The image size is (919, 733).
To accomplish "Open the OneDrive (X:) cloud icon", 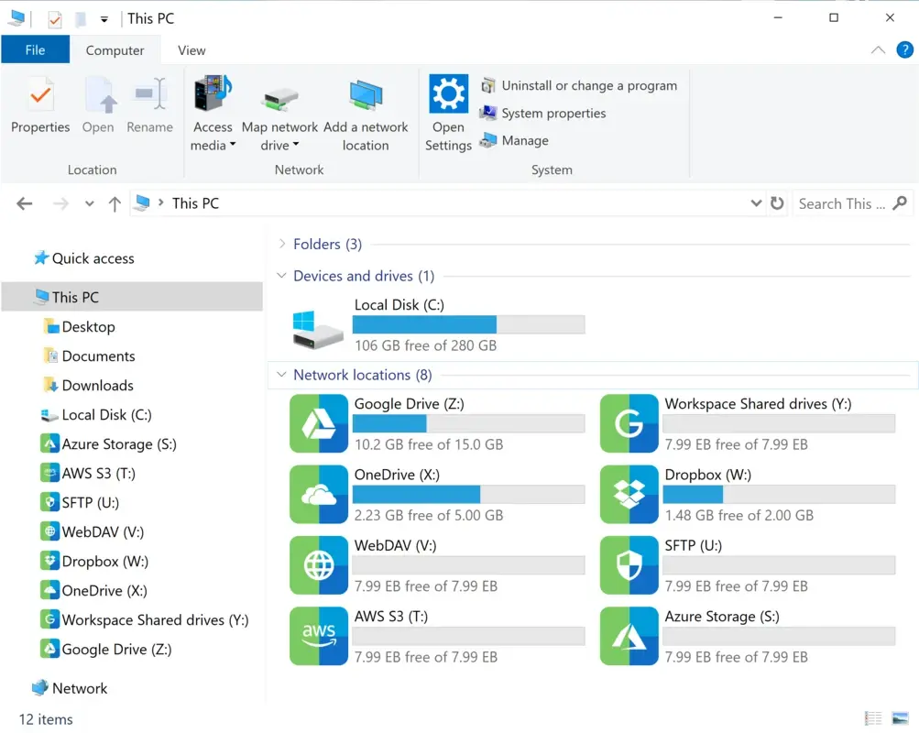I will tap(319, 495).
